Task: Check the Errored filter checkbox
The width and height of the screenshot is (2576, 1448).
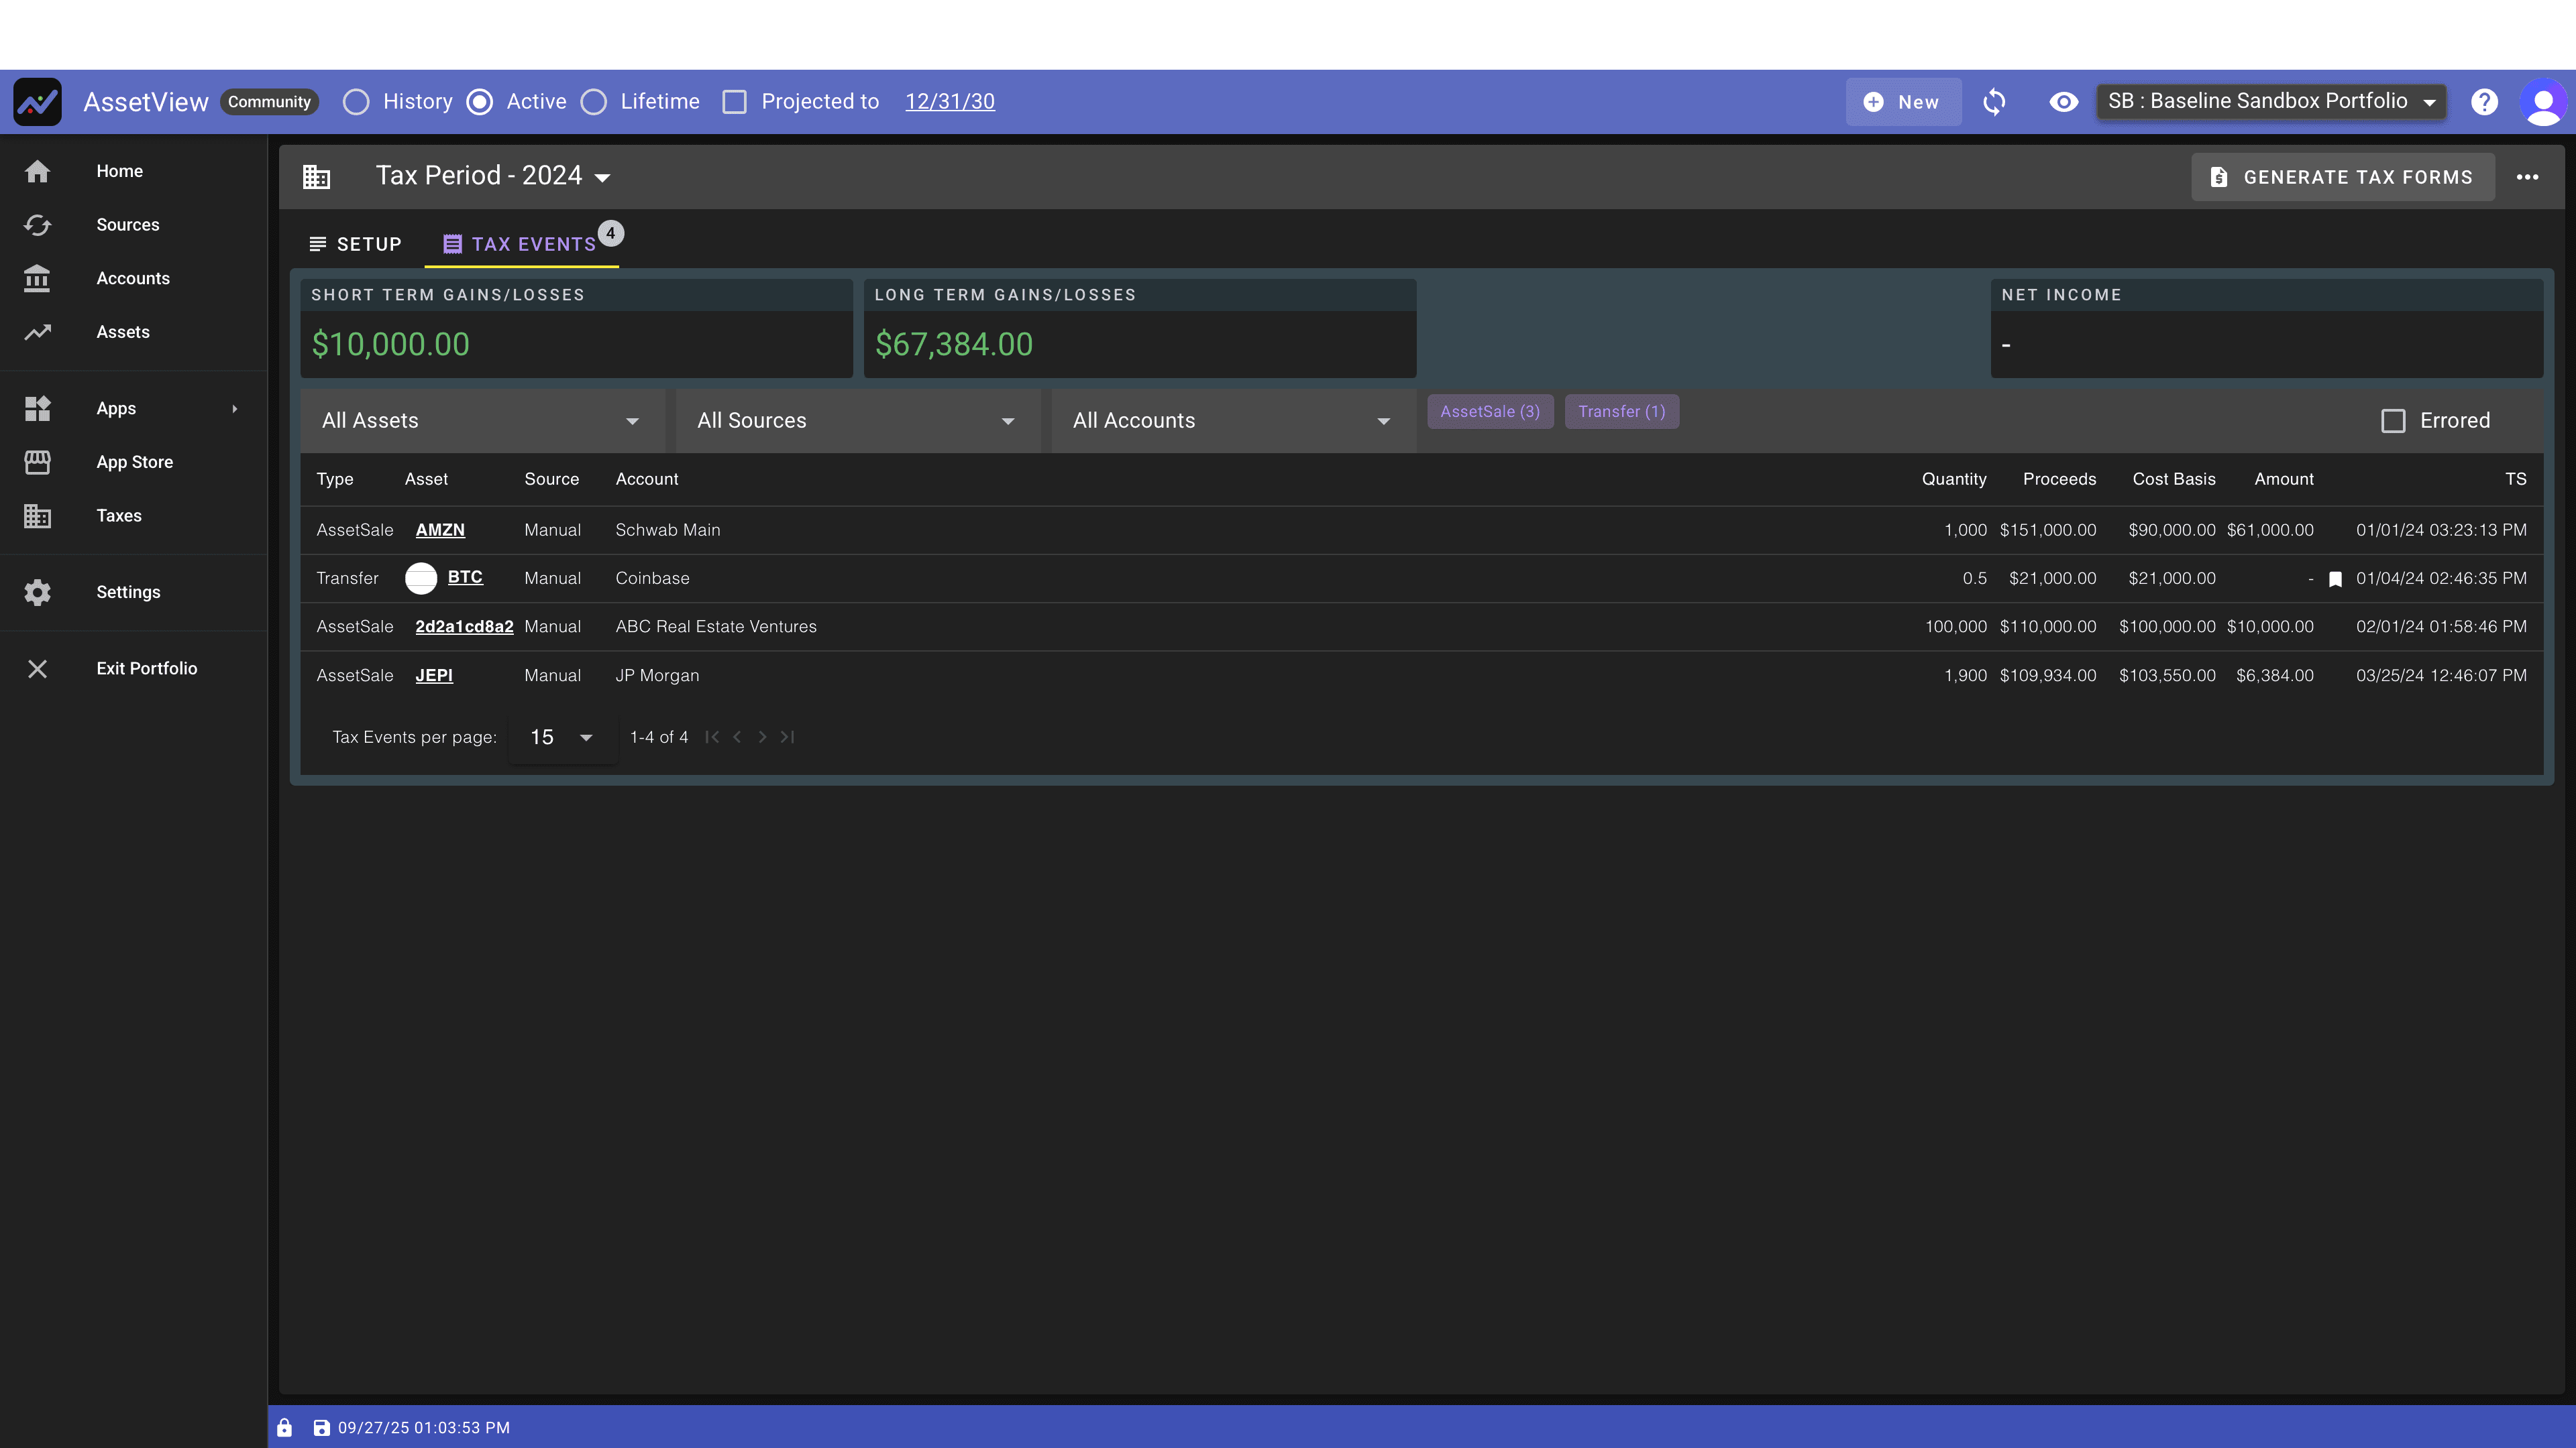Action: [x=2393, y=421]
